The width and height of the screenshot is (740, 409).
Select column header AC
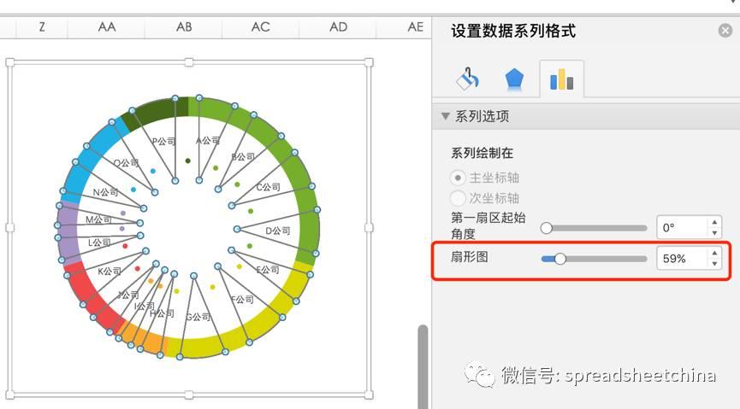tap(261, 27)
